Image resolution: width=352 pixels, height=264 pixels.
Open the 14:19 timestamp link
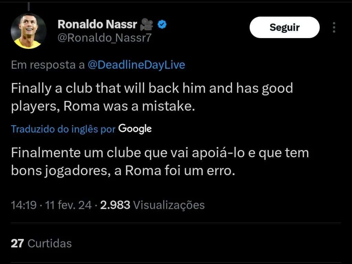pyautogui.click(x=24, y=205)
